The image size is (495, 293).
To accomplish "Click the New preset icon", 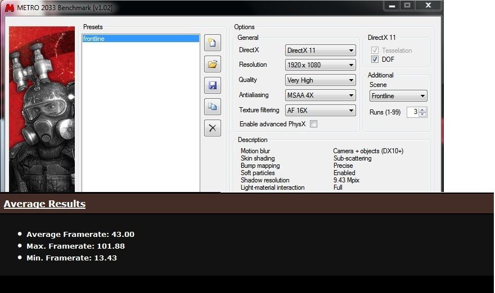I will (212, 43).
